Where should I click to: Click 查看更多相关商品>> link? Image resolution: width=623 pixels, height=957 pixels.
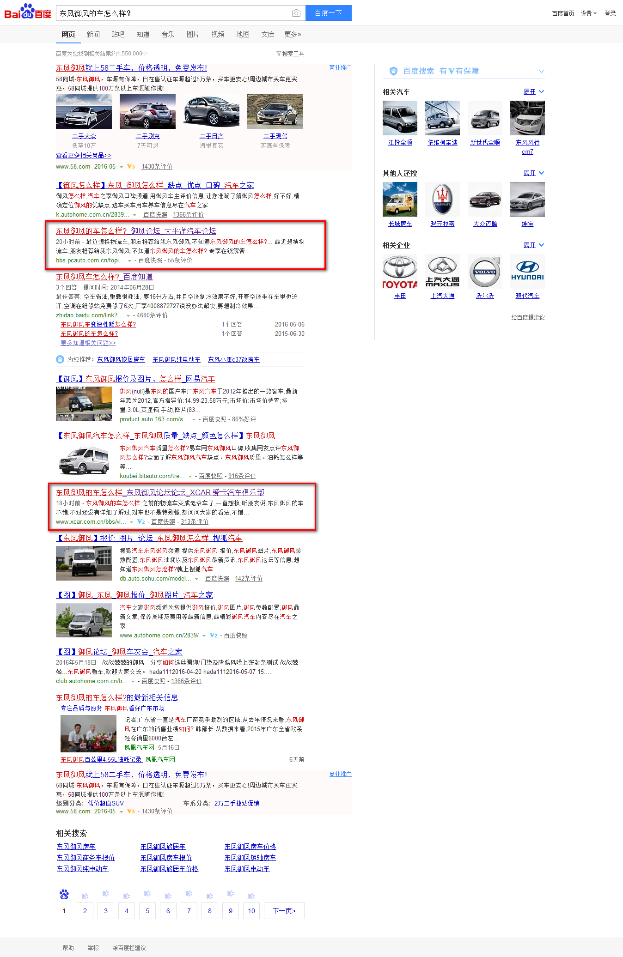84,156
